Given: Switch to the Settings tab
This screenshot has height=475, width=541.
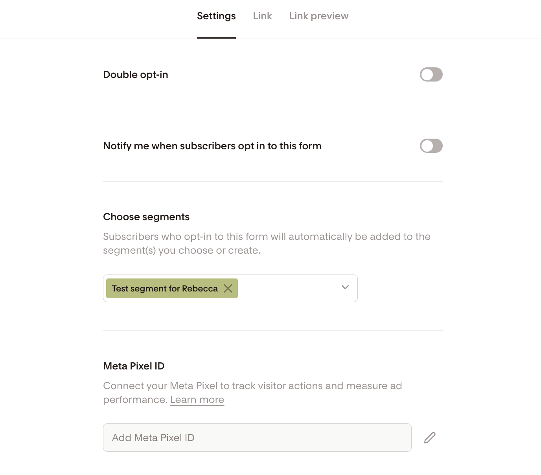Looking at the screenshot, I should (x=216, y=16).
